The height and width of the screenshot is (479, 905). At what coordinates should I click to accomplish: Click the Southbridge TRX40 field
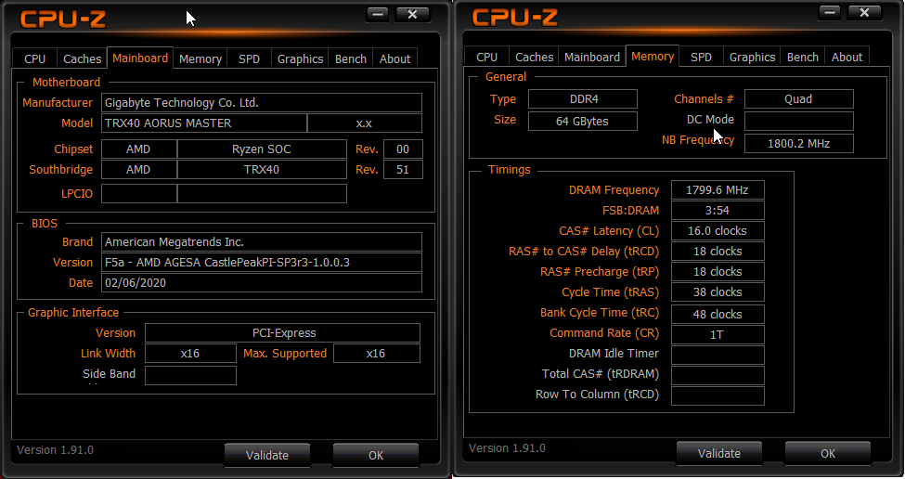pyautogui.click(x=262, y=170)
